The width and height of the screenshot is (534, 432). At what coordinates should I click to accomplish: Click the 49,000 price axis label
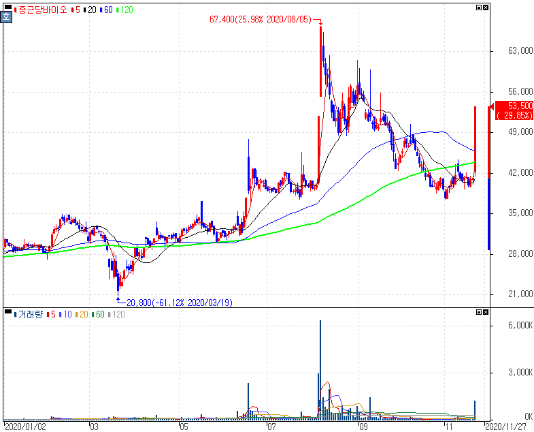pyautogui.click(x=520, y=132)
